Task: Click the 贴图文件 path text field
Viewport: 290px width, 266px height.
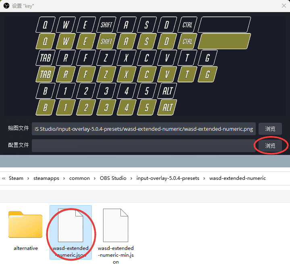Action: [144, 129]
